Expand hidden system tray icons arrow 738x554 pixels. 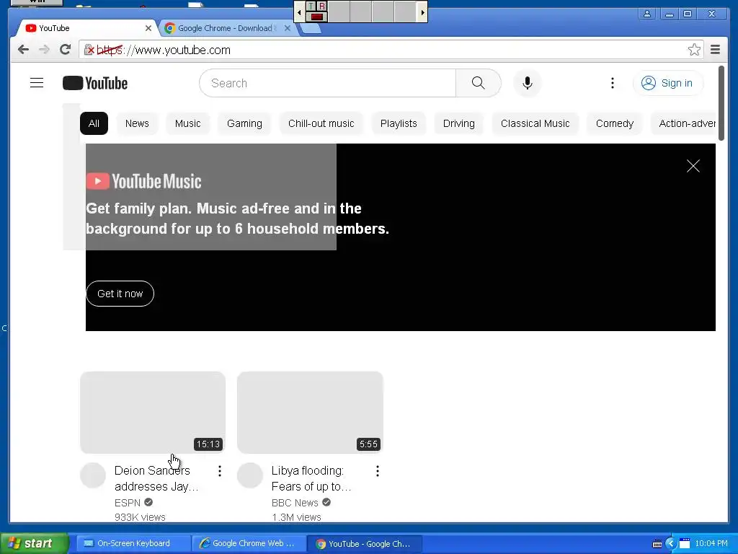pyautogui.click(x=671, y=544)
